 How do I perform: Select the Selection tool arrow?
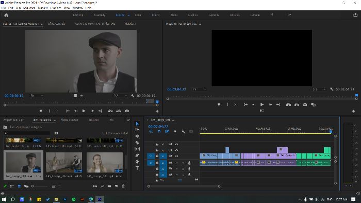coord(138,124)
